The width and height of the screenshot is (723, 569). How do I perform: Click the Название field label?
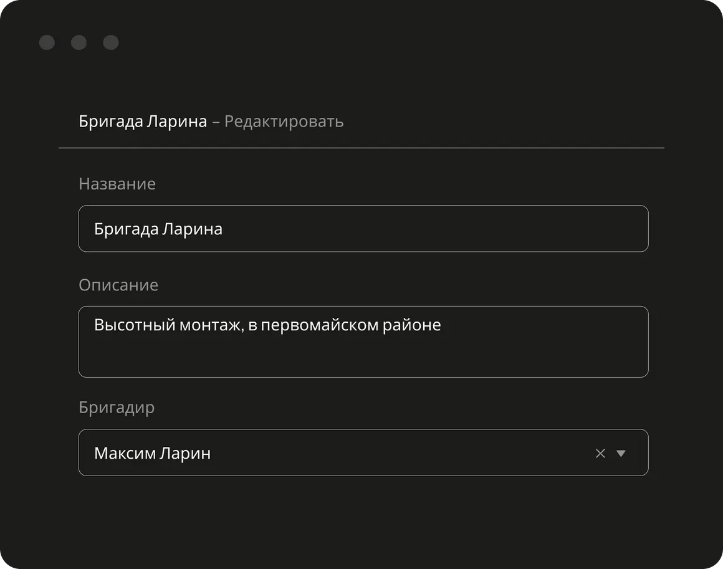tap(117, 184)
